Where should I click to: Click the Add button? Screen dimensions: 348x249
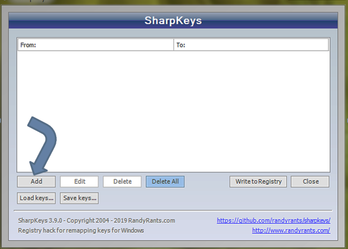click(36, 182)
